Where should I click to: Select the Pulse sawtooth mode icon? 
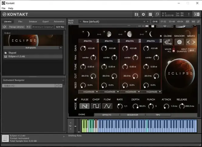click(x=84, y=106)
